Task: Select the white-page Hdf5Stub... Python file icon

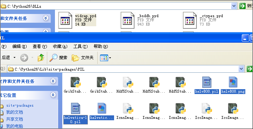Action: tap(128, 82)
